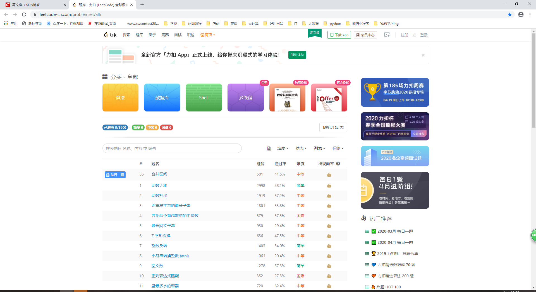Screen dimensions: 536x292
Task: Open the playground icon next to 会员中心
Action: pos(387,35)
